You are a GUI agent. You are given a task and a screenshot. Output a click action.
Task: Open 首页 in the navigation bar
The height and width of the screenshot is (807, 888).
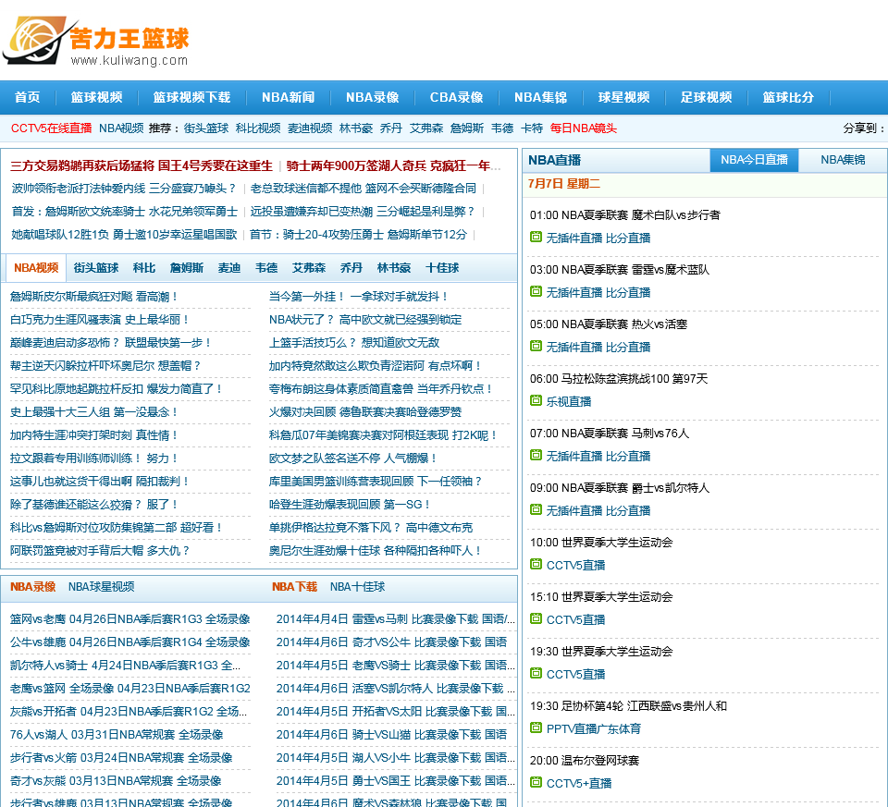click(x=27, y=97)
